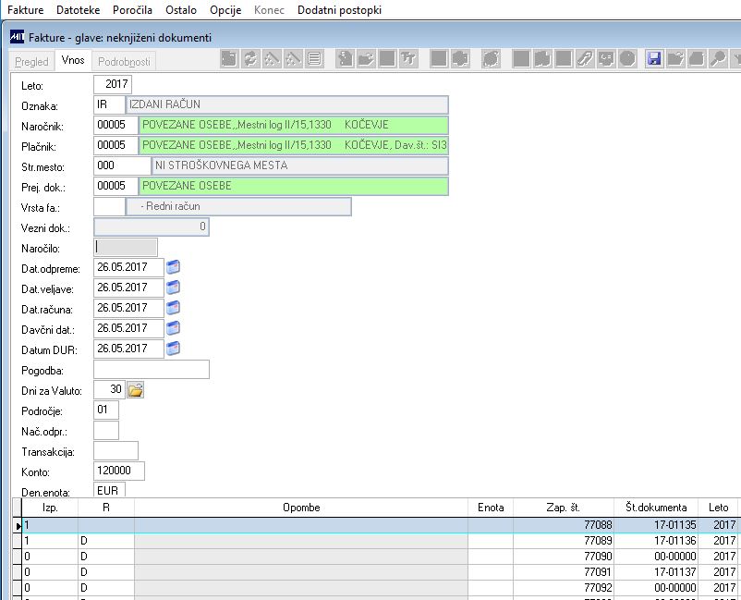The width and height of the screenshot is (741, 600).
Task: Click the Opombe column header
Action: [x=301, y=508]
